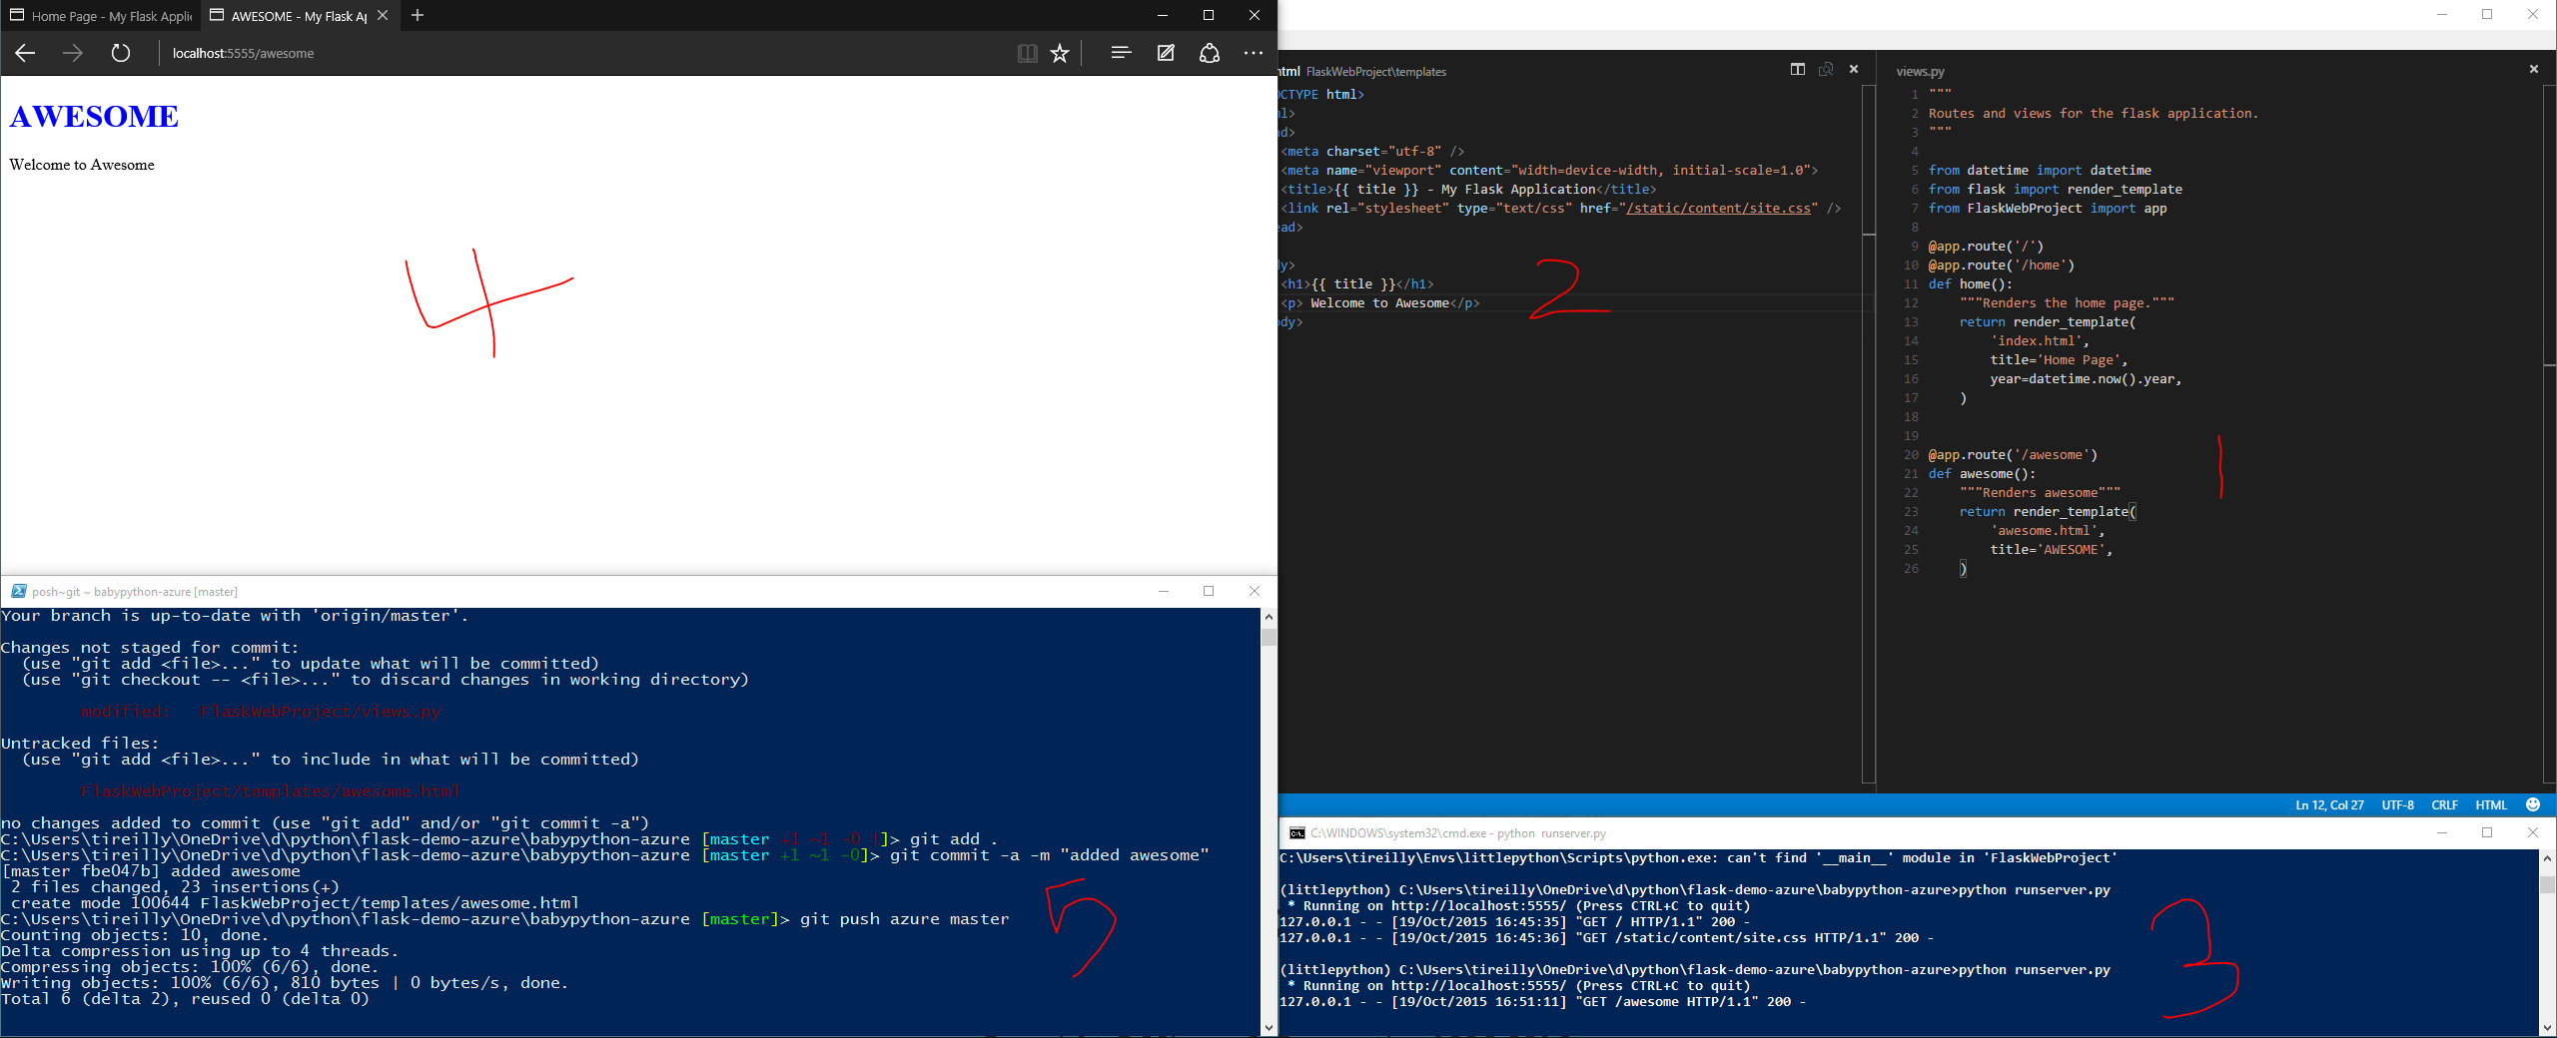
Task: Split the html editor pane
Action: (x=1798, y=69)
